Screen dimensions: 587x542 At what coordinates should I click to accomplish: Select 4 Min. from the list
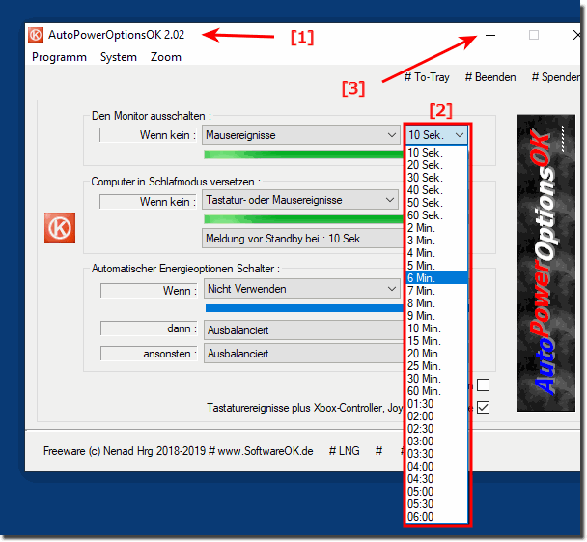tap(437, 253)
